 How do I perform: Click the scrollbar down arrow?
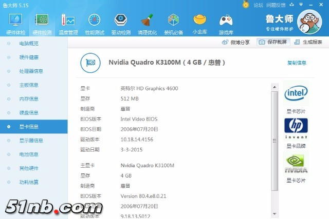(x=275, y=214)
